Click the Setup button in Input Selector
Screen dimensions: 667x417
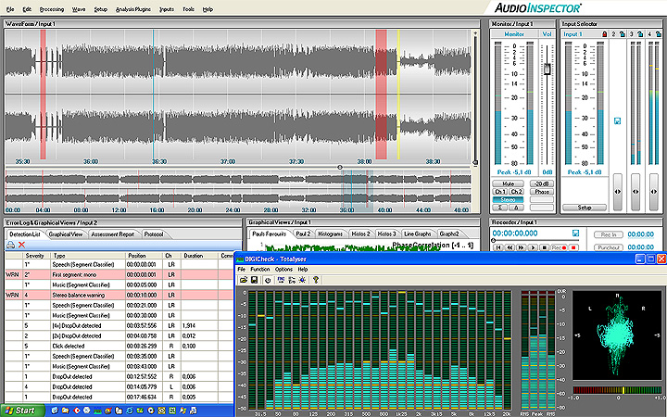tap(585, 208)
